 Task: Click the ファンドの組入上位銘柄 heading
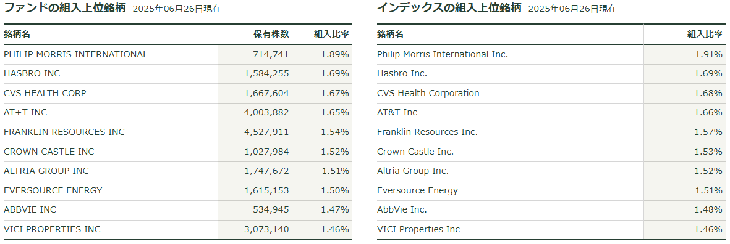(65, 8)
